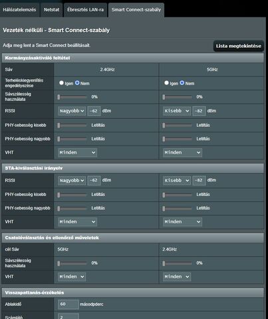Open 5GHz VHT Minden dropdown in steering trigger

pos(182,152)
